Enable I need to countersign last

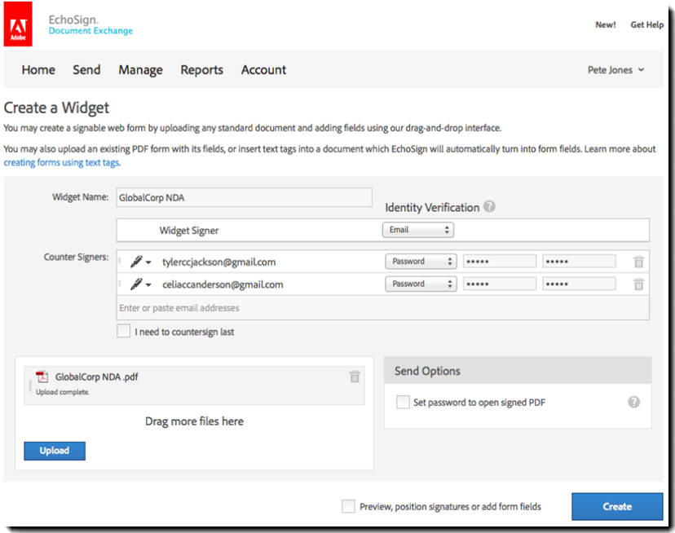click(123, 332)
